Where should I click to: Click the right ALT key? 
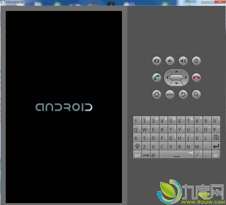[216, 155]
